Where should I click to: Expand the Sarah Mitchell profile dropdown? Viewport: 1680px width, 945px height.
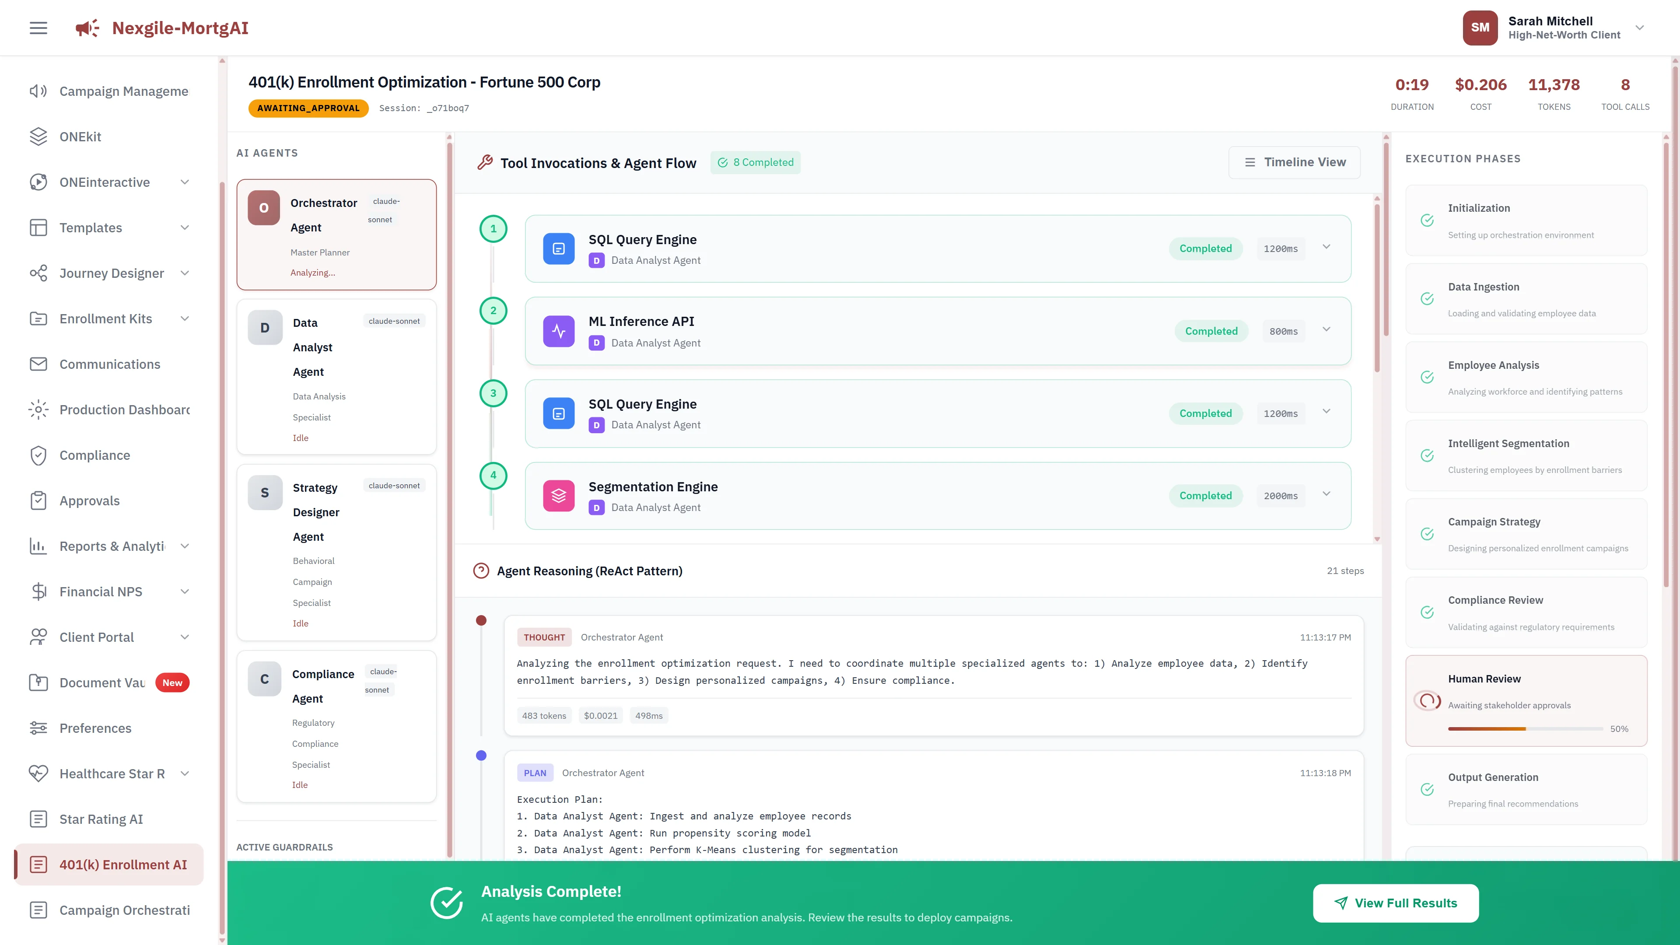[x=1640, y=28]
